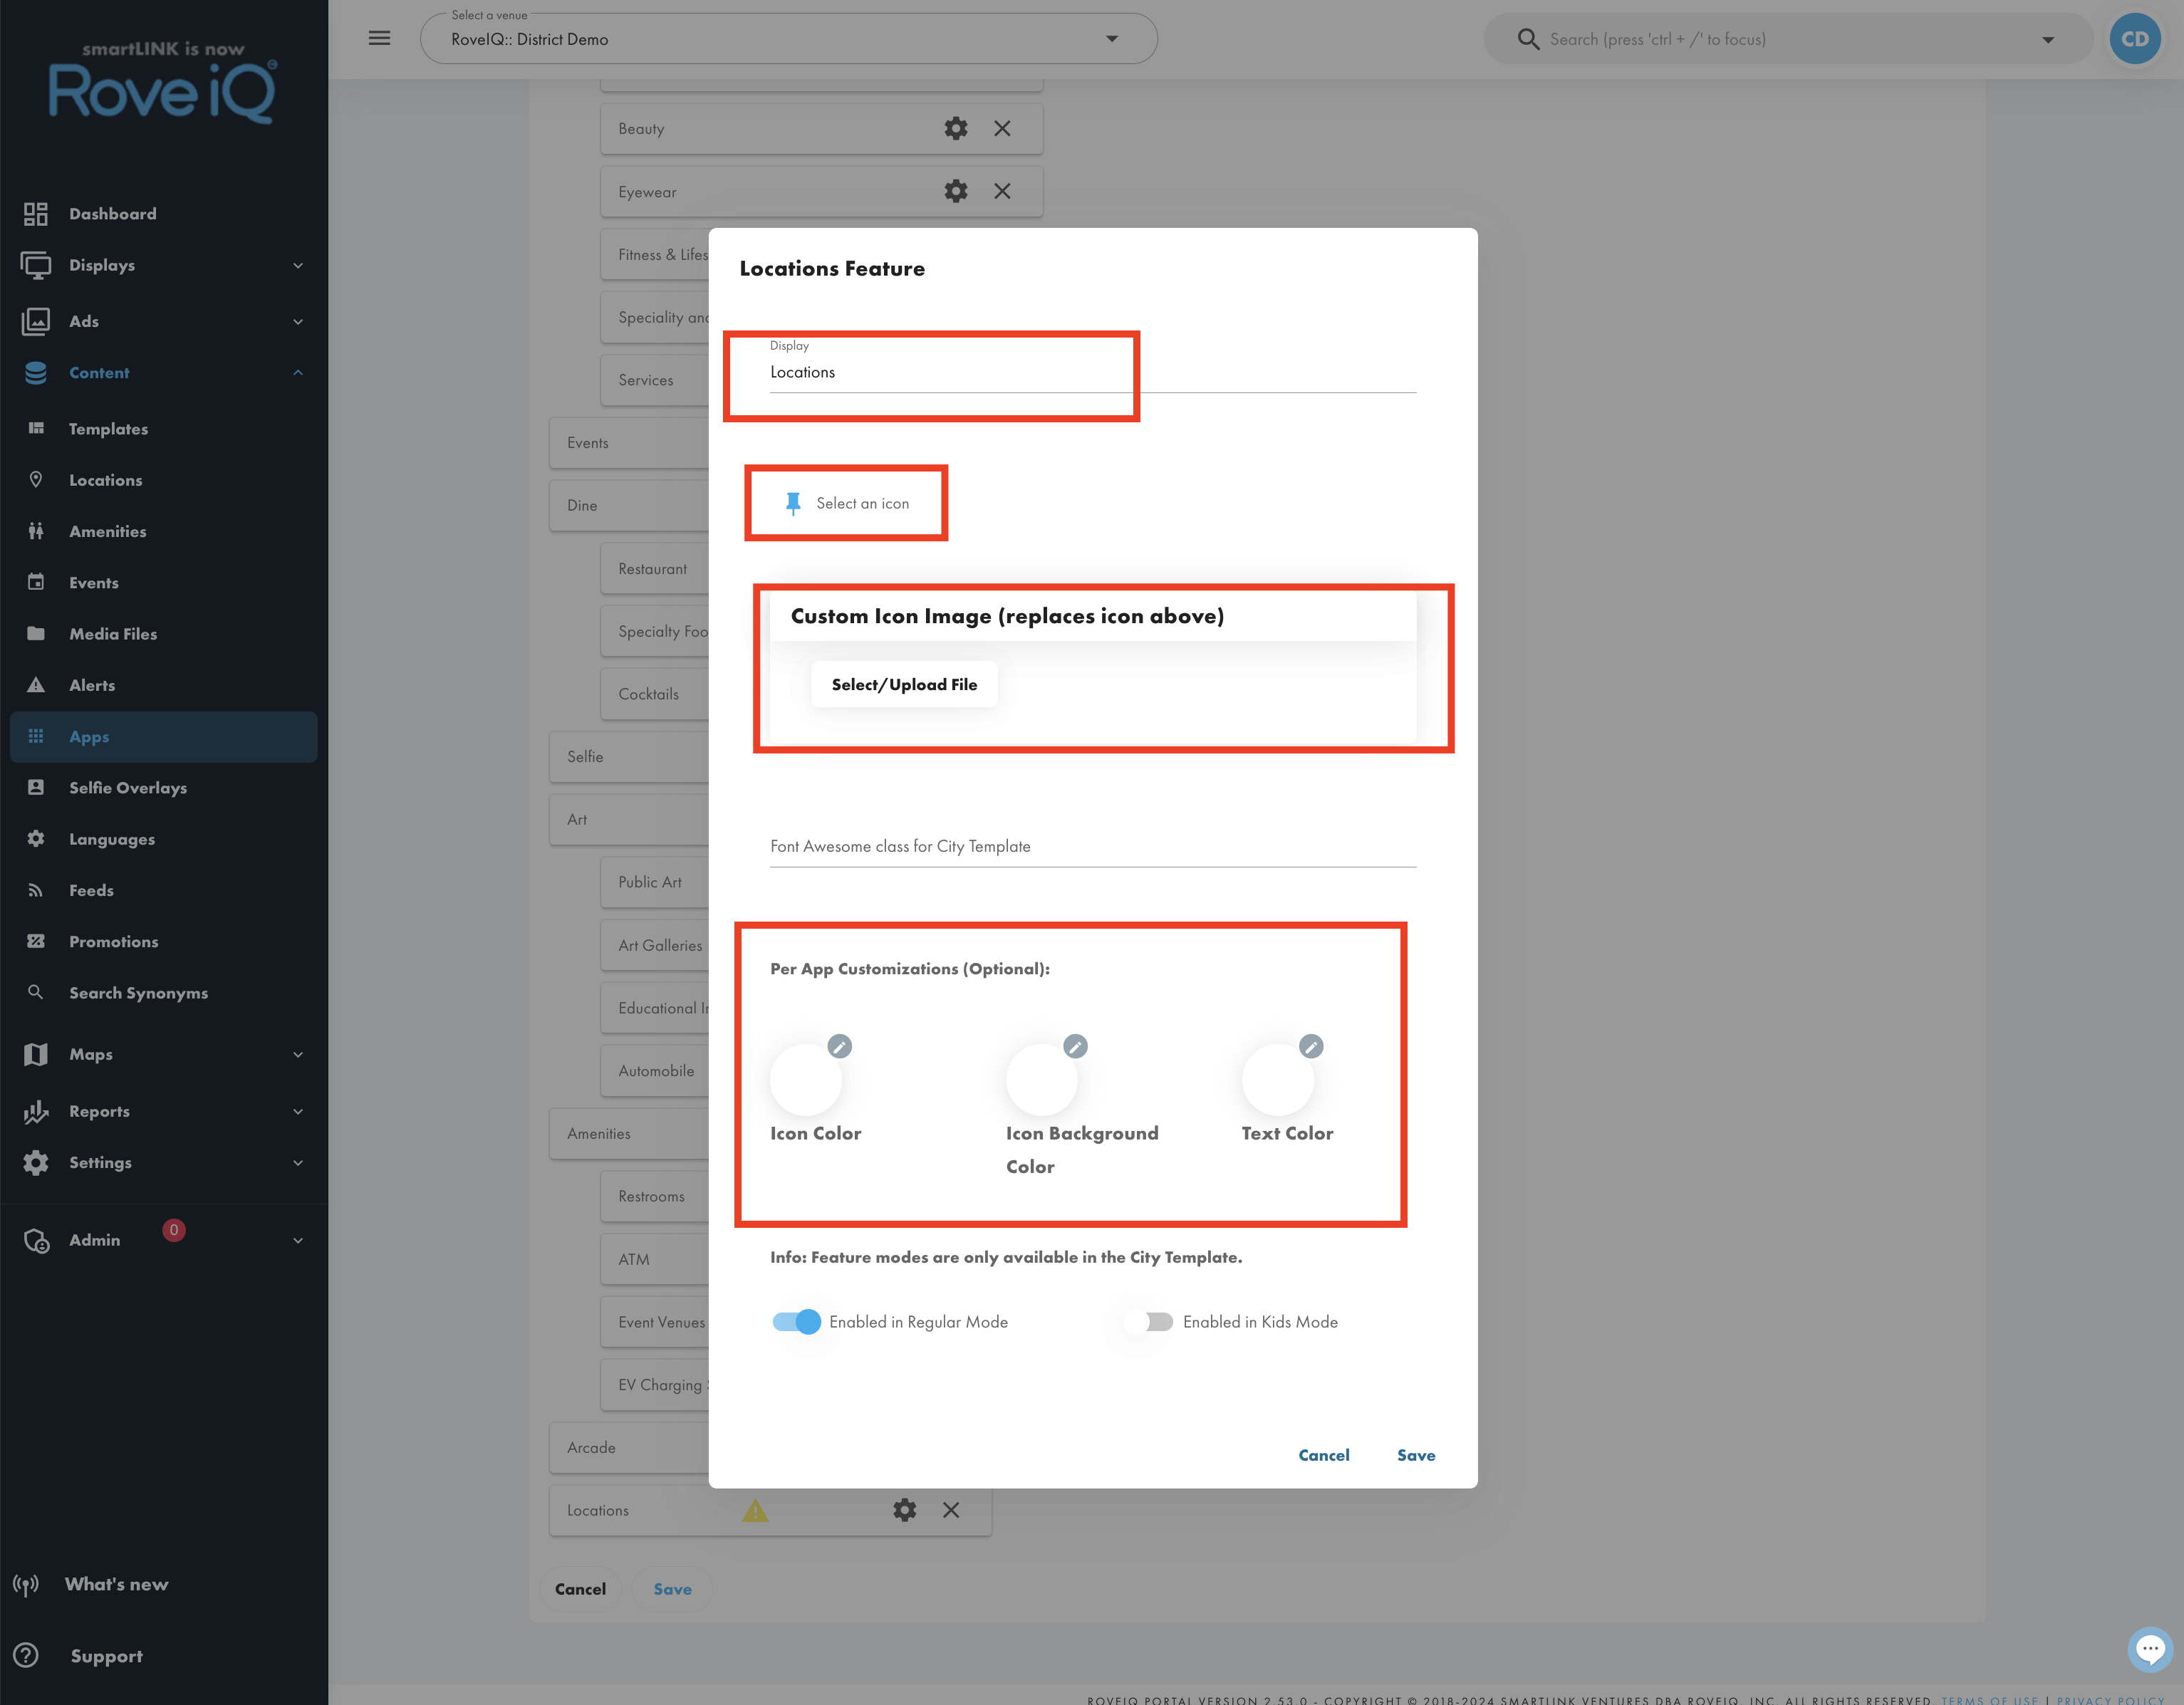Remove the Beauty category
2184x1705 pixels.
(1002, 128)
